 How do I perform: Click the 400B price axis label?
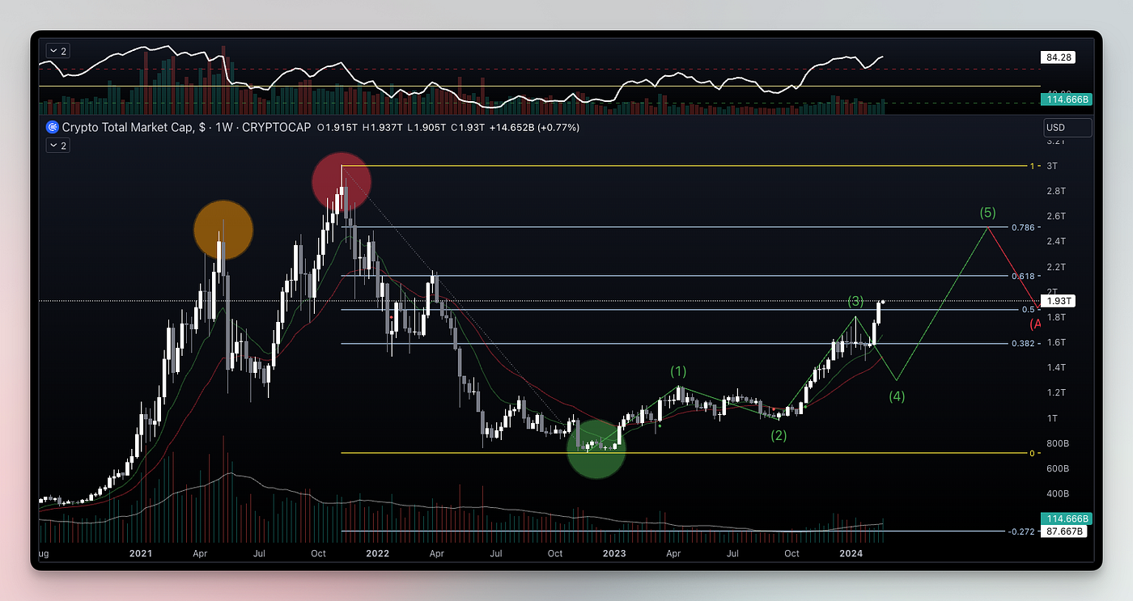click(1058, 493)
